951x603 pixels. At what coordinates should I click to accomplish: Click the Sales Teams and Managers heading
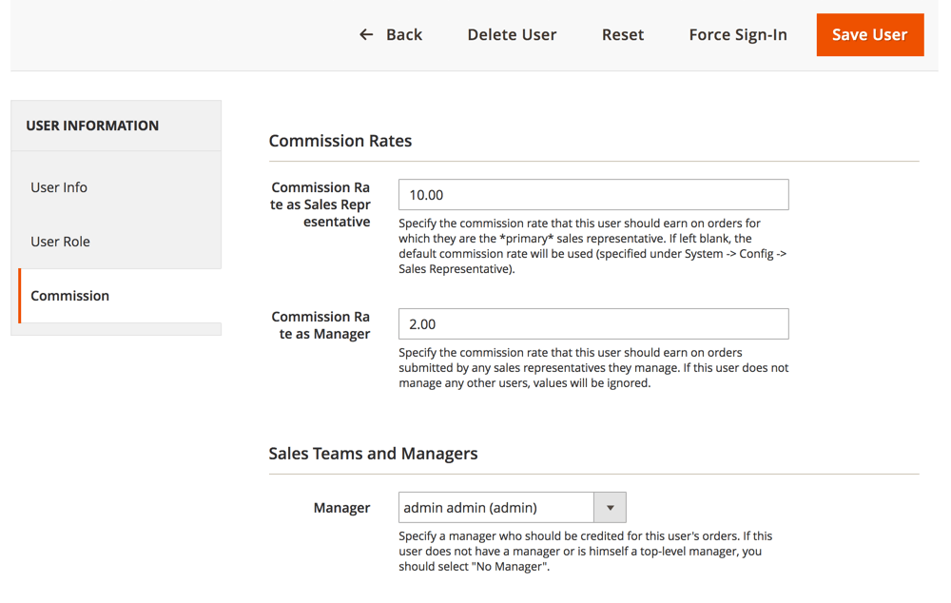(x=373, y=454)
